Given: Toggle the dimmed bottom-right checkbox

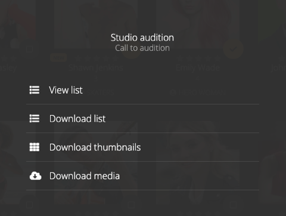Looking at the screenshot, I should (233, 205).
